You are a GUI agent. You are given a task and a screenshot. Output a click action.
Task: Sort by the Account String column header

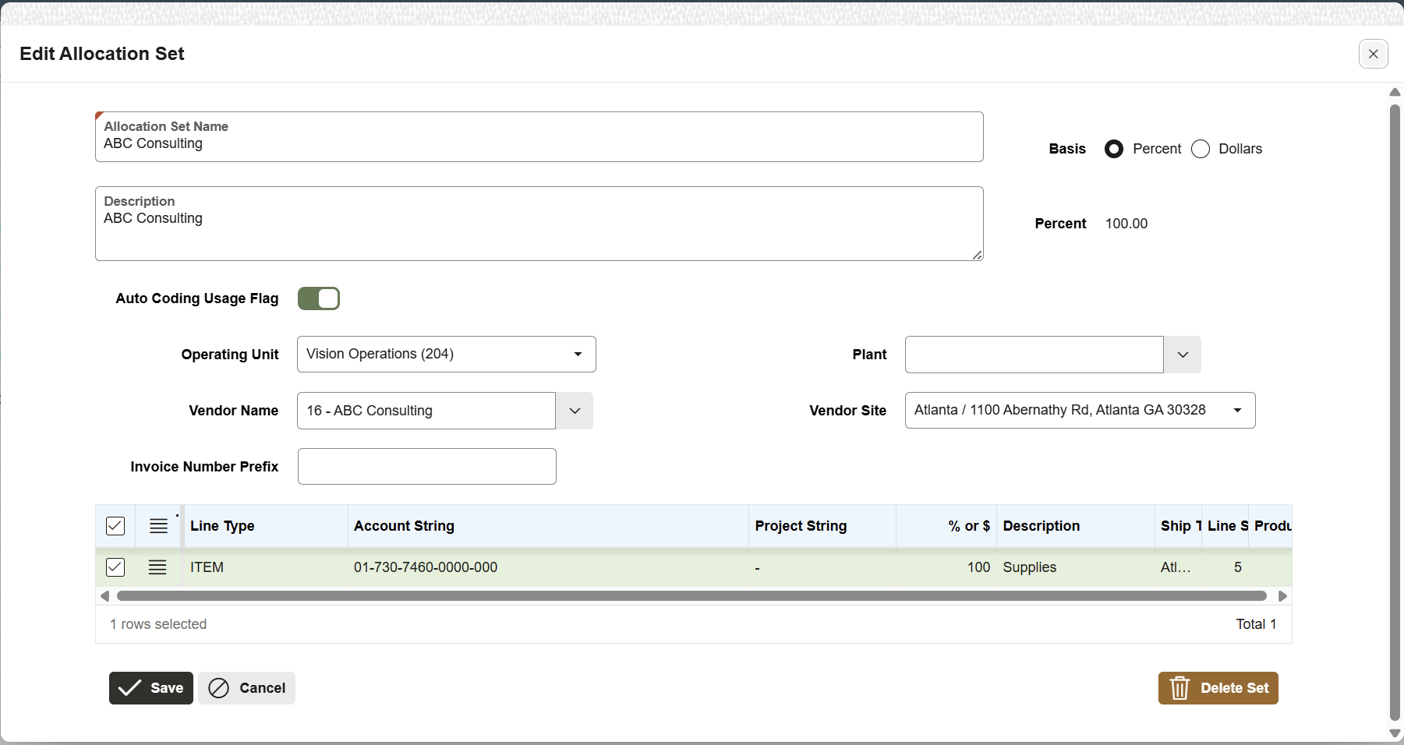click(548, 526)
